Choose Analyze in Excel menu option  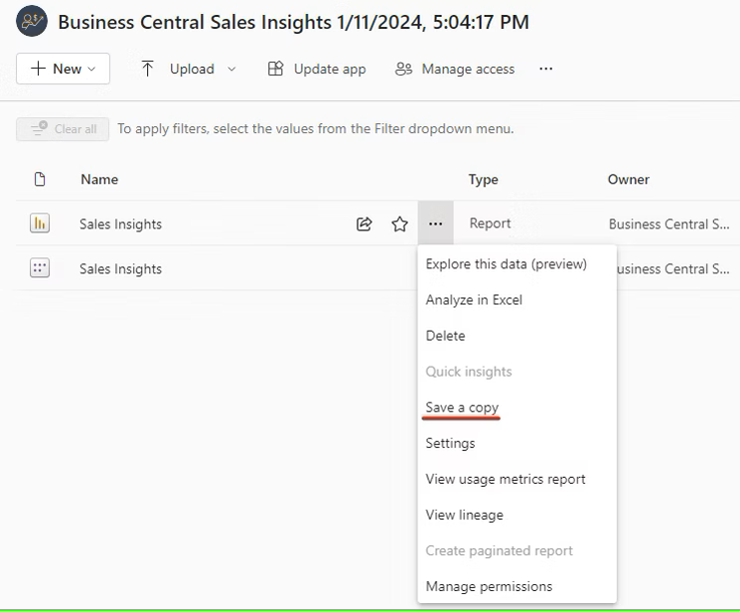tap(474, 300)
